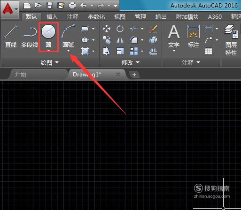Open the ellipse tool dropdown arrow
Viewport: 241px width, 210px height.
pos(93,40)
